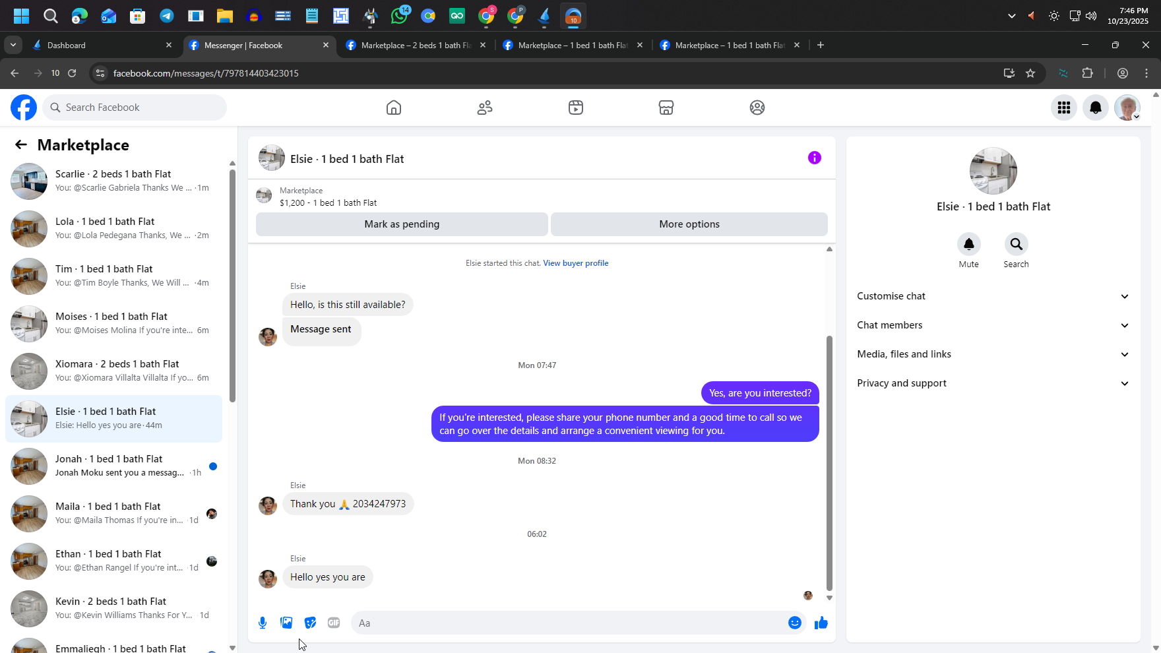Click the Search Facebook field
1161x653 pixels.
[135, 108]
